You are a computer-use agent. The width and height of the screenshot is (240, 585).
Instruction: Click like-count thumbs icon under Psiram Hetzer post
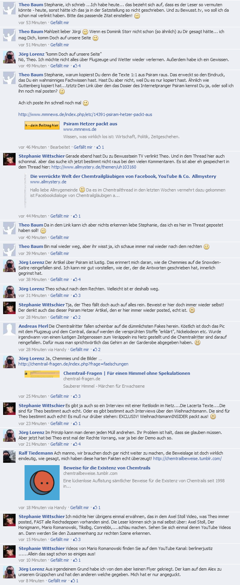pos(99,147)
